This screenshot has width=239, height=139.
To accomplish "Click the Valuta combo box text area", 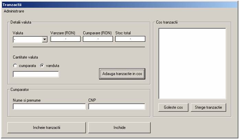I will (27, 39).
